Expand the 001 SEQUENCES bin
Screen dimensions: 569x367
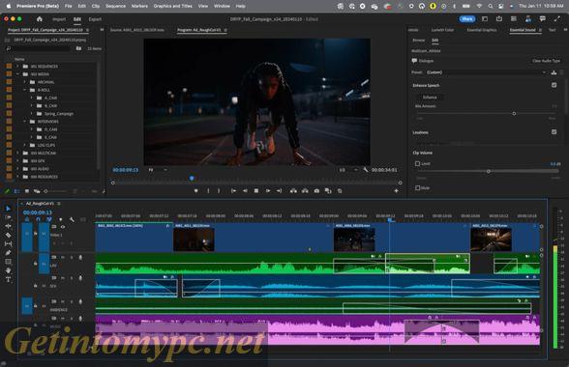[17, 67]
